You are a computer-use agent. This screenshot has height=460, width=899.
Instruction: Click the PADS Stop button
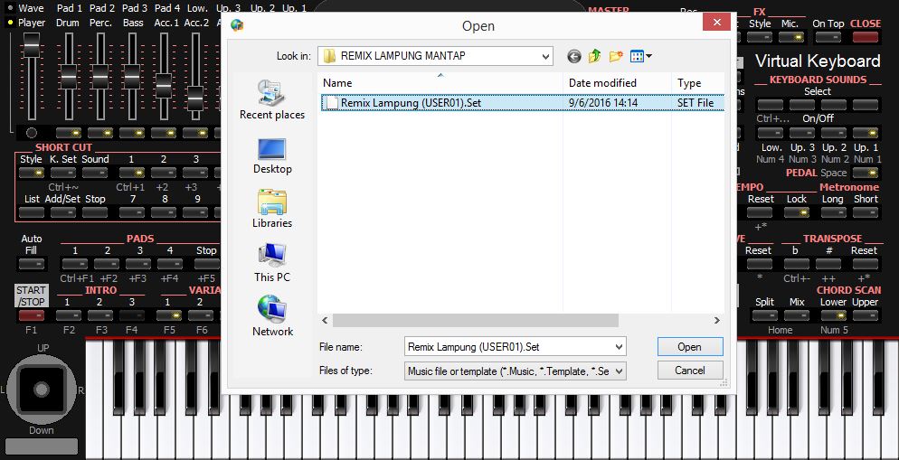pyautogui.click(x=206, y=264)
